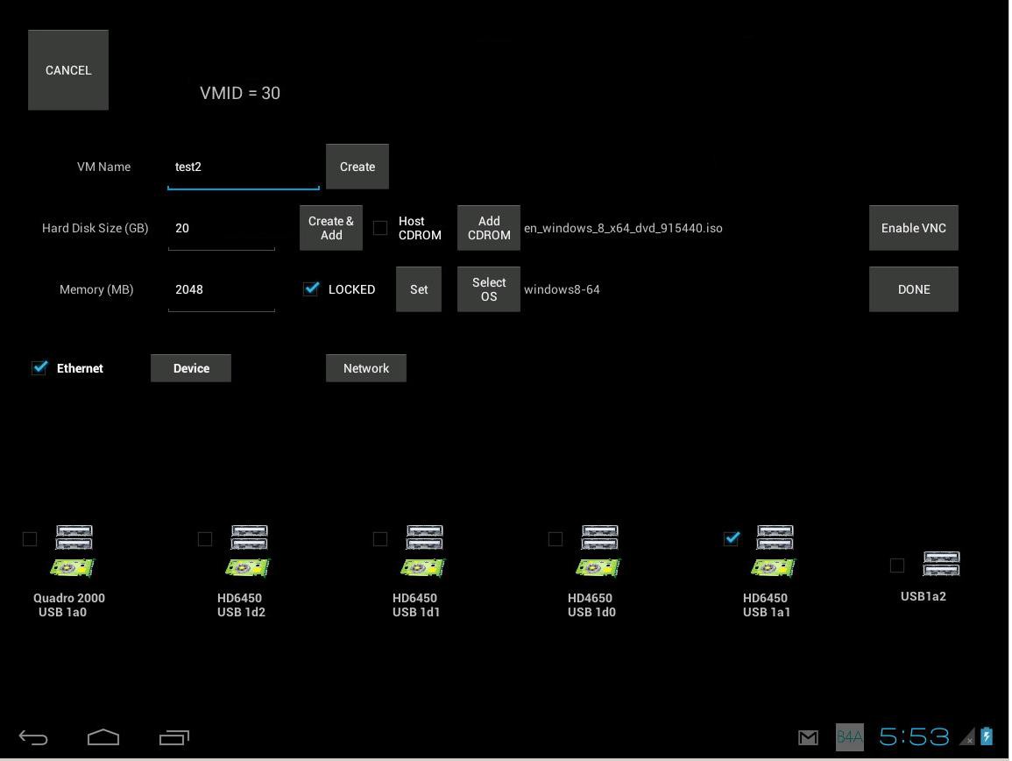Image resolution: width=1012 pixels, height=761 pixels.
Task: Check the HD6450 USB 1d1 checkbox
Action: [x=380, y=539]
